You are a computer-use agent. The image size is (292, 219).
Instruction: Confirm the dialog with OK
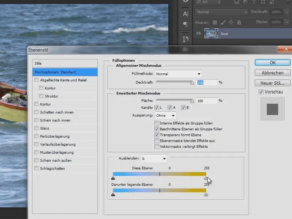click(x=272, y=62)
